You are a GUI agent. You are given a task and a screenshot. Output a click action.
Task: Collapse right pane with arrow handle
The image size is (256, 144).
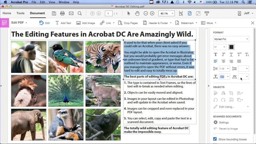pos(208,86)
